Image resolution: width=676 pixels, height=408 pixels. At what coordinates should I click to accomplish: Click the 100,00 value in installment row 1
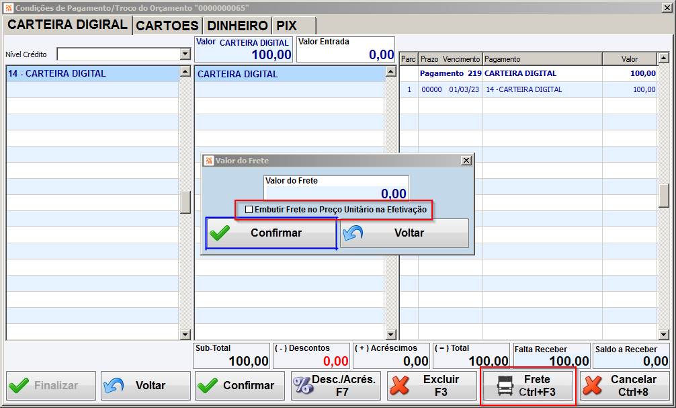(644, 89)
